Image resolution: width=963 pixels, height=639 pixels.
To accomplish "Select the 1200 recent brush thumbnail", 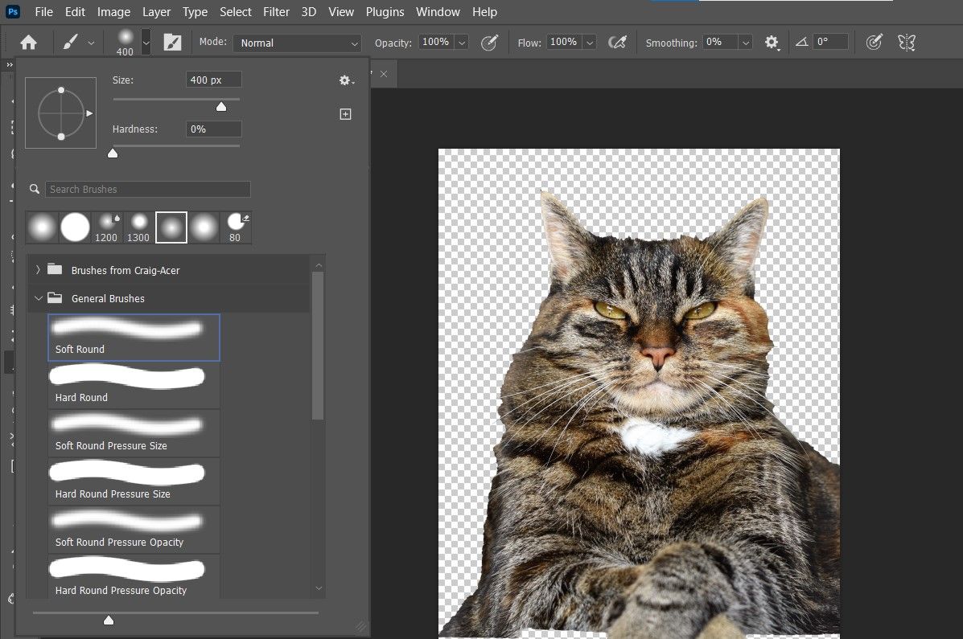I will click(106, 227).
